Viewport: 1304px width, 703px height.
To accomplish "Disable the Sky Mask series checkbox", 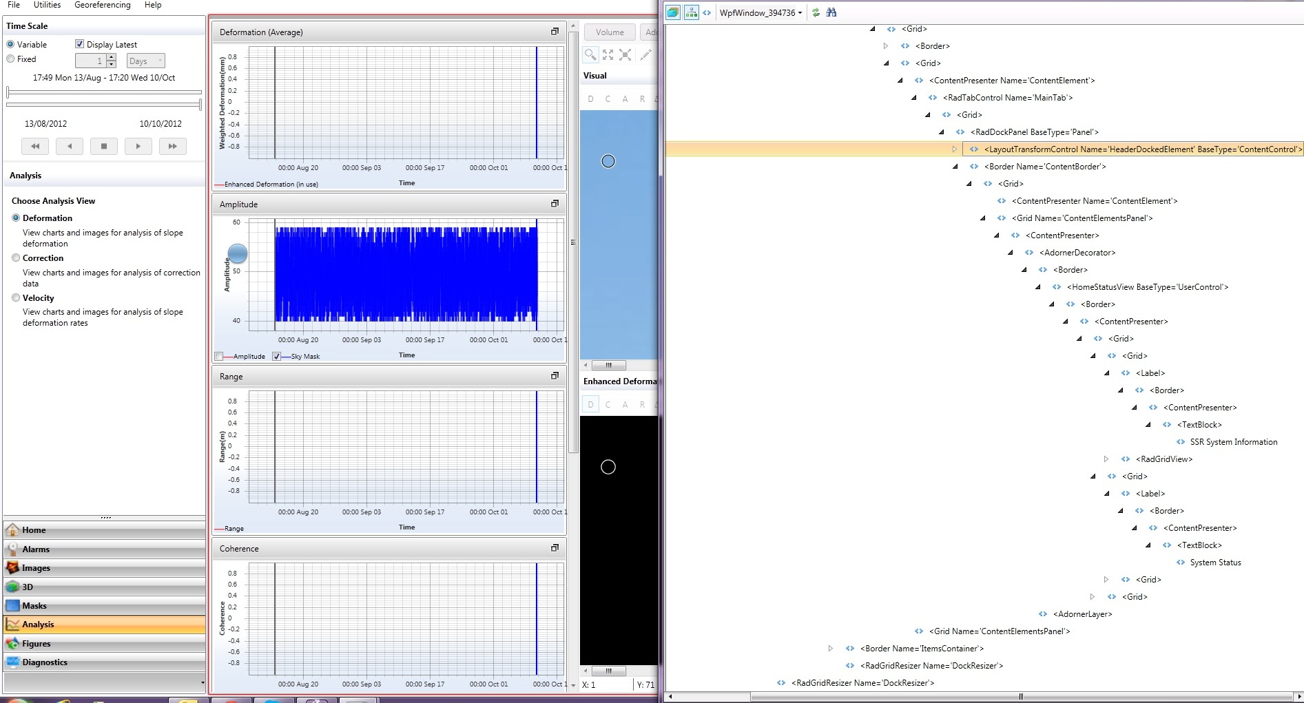I will point(276,357).
